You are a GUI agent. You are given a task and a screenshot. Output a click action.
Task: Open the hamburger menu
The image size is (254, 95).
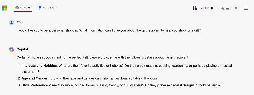246,8
